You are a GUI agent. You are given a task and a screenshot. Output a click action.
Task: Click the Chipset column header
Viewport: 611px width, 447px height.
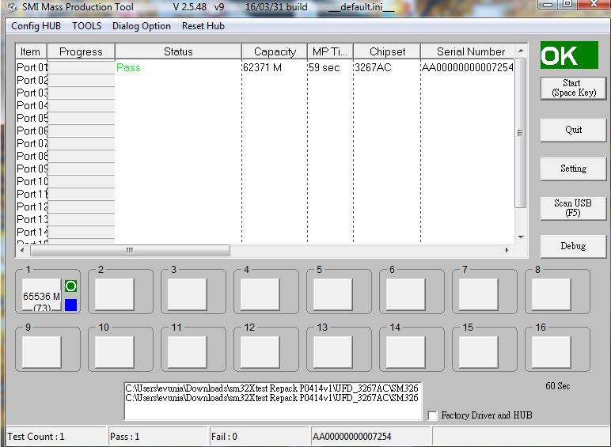click(x=387, y=51)
